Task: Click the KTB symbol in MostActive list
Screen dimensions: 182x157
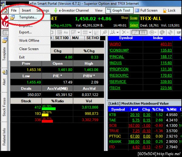Action: (113, 115)
